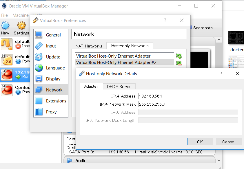Viewport: 244px width, 169px height.
Task: Click the Audio section speaker icon
Action: pyautogui.click(x=69, y=160)
